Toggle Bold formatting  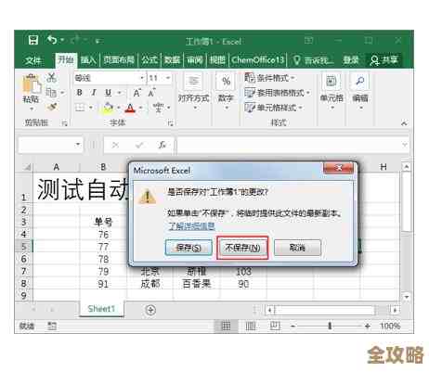[80, 93]
